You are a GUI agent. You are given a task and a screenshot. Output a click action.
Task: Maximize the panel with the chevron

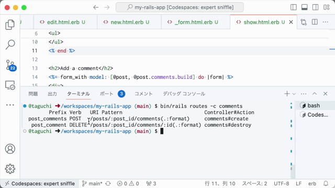point(315,93)
